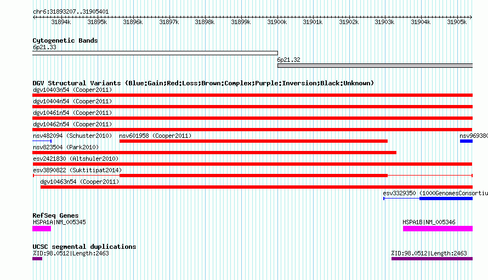Click the dgv10463n54 (Cooper2011) label
The image size is (488, 280).
point(80,182)
